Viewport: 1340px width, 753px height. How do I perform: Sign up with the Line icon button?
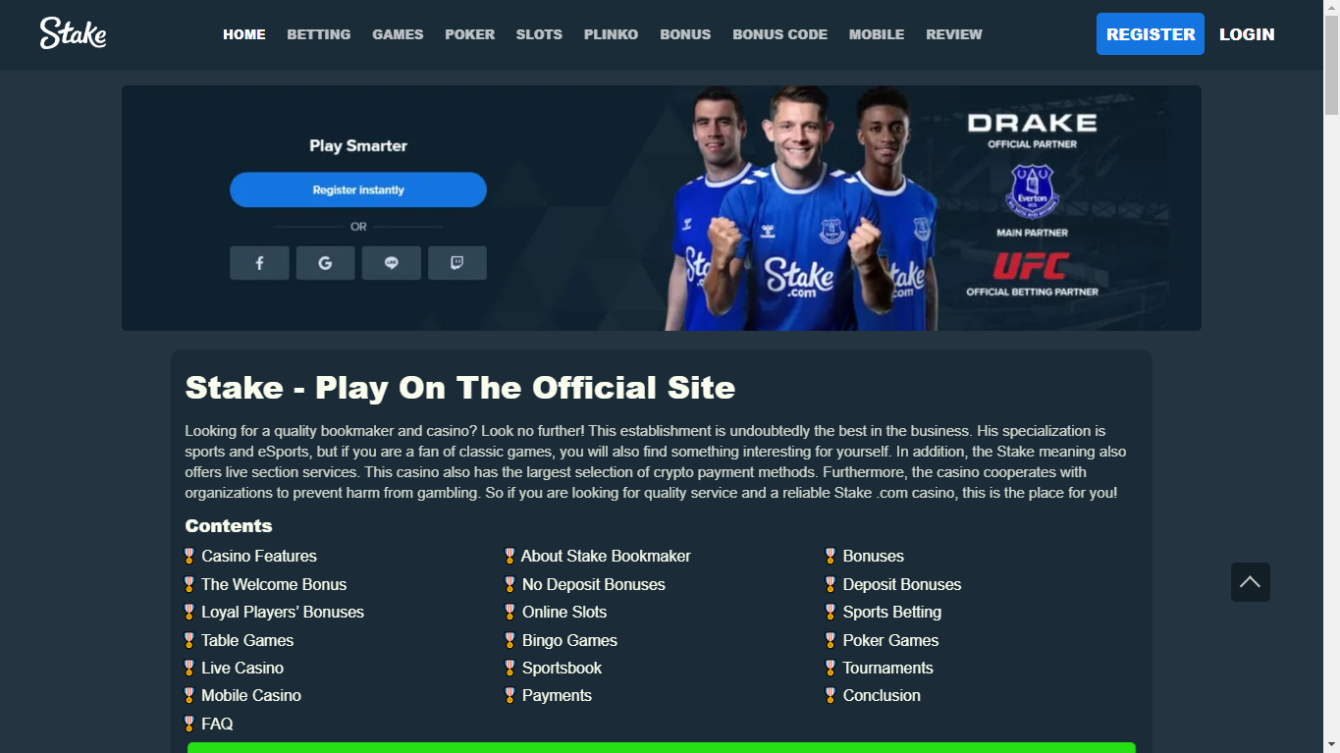[391, 263]
